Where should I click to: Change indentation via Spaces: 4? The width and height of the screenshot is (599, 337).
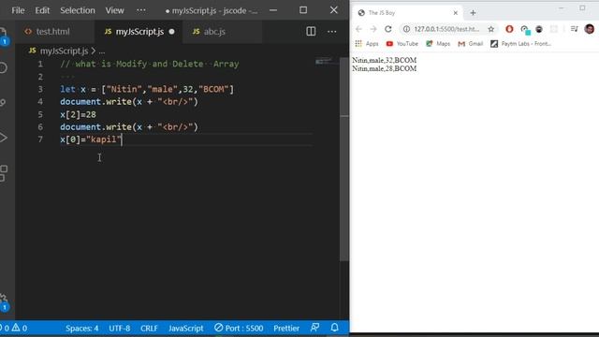[x=81, y=329]
